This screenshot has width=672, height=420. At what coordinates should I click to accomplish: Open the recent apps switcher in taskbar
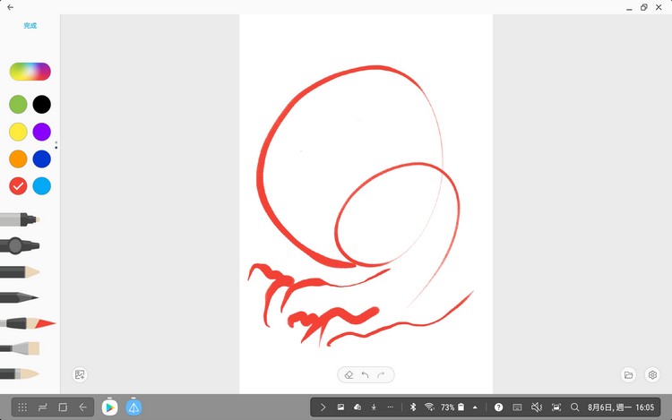(x=42, y=407)
